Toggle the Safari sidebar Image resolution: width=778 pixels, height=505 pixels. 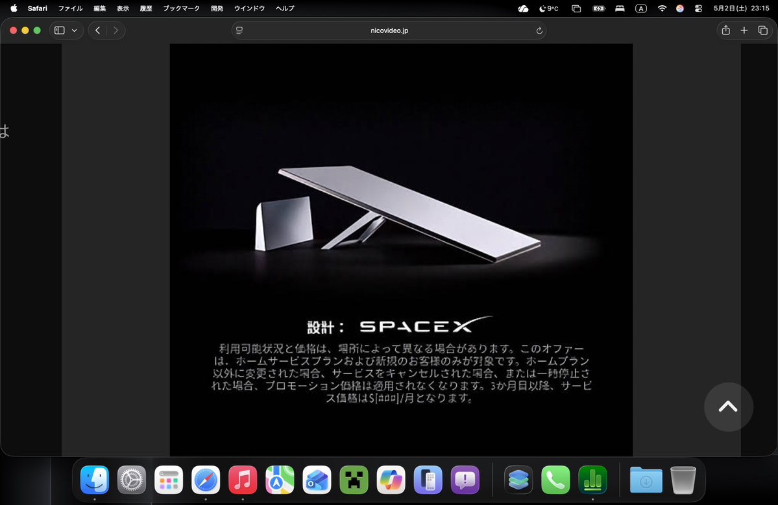click(x=60, y=30)
